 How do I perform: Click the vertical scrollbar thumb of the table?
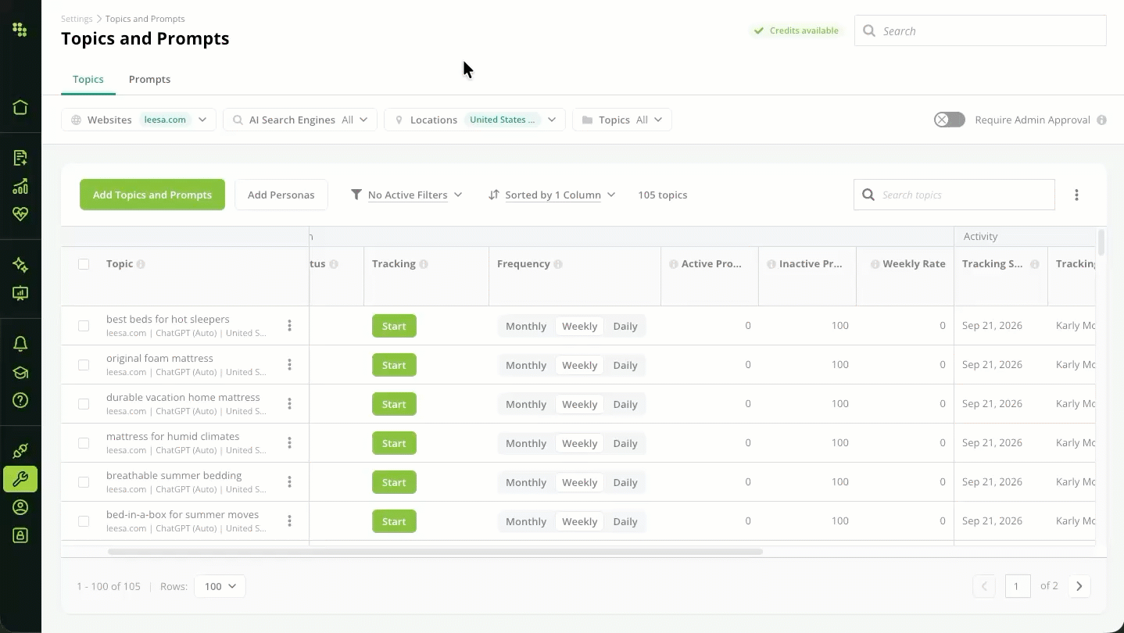point(1101,242)
